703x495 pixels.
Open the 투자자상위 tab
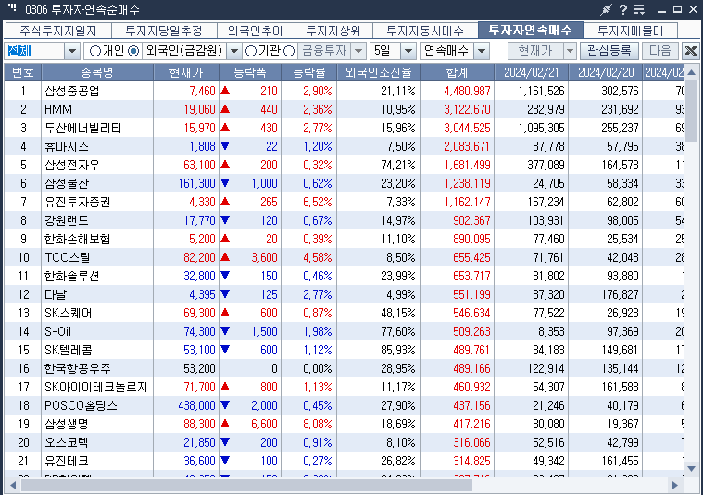point(333,31)
